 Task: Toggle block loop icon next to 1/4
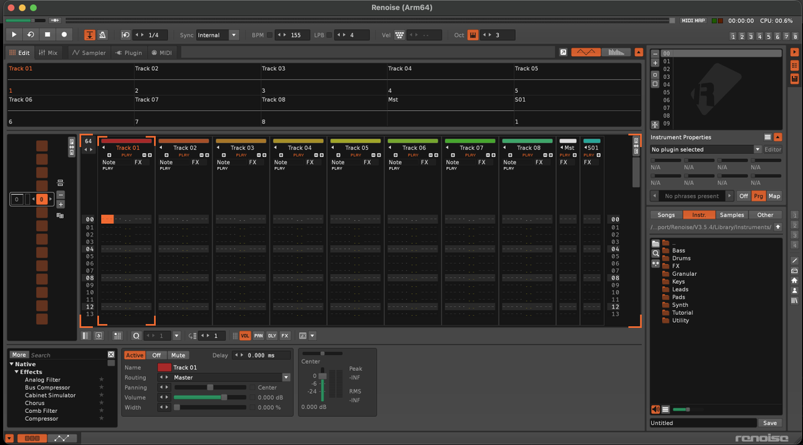126,35
